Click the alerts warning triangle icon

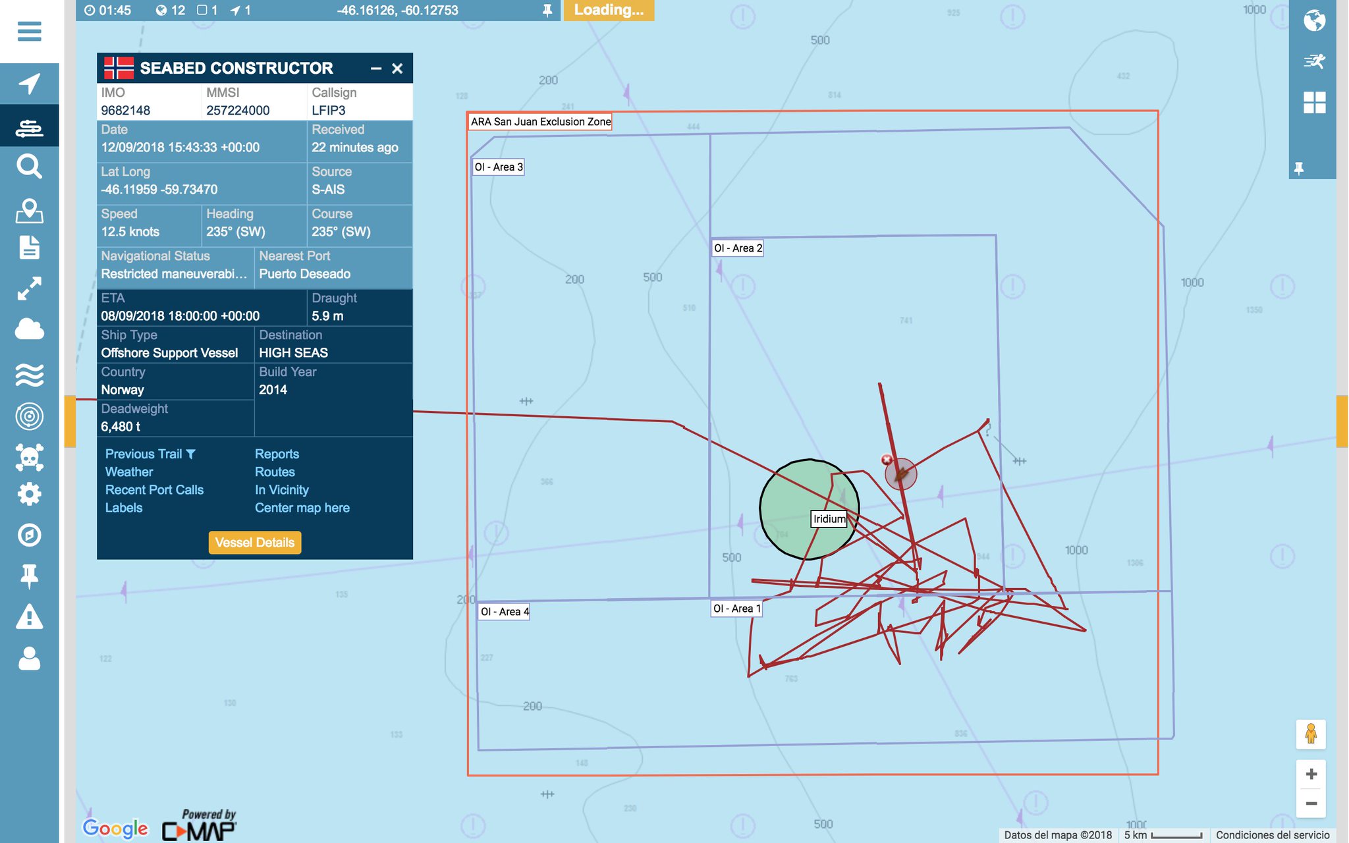pos(29,617)
